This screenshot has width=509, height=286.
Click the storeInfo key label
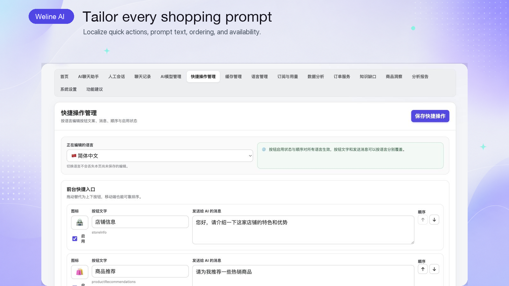pyautogui.click(x=99, y=232)
